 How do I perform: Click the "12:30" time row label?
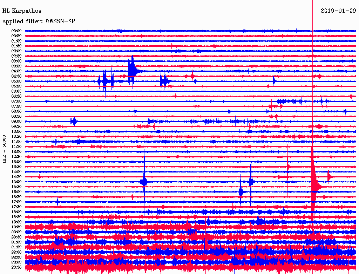click(16, 157)
